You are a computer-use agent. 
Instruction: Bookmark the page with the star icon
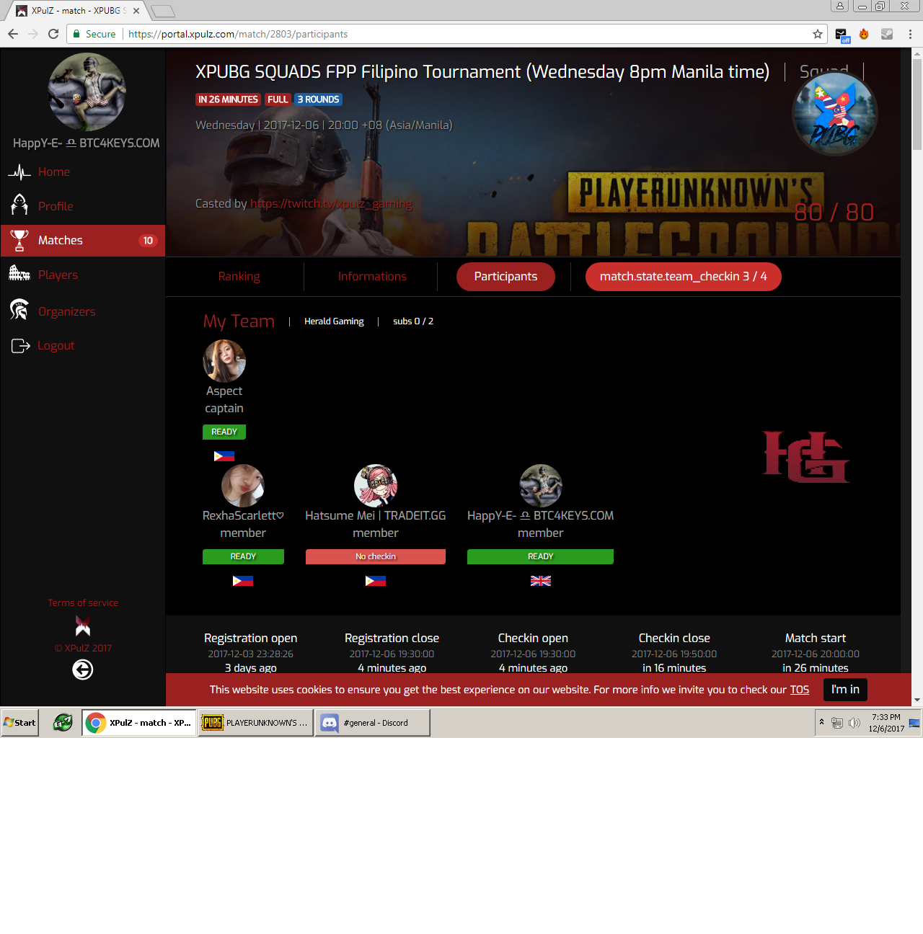click(x=818, y=34)
